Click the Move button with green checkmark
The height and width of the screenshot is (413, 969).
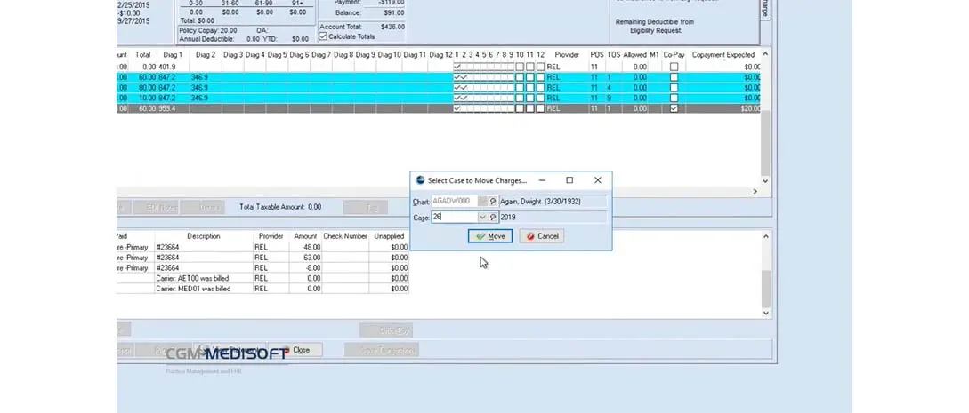(490, 236)
